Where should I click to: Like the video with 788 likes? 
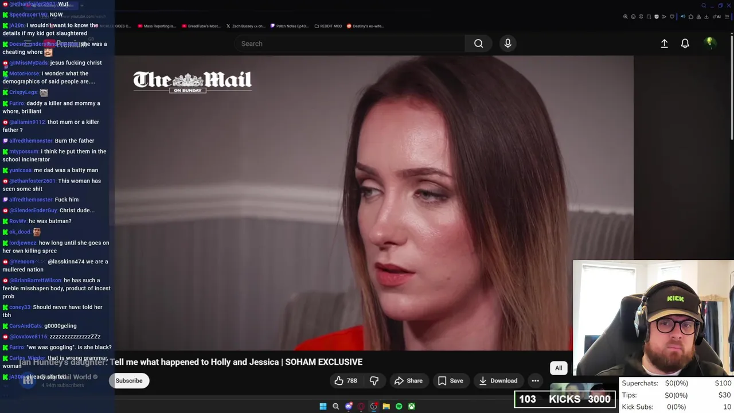pyautogui.click(x=346, y=380)
